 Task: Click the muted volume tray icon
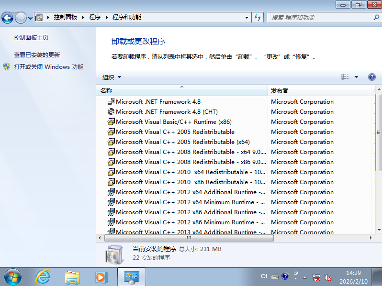point(328,277)
